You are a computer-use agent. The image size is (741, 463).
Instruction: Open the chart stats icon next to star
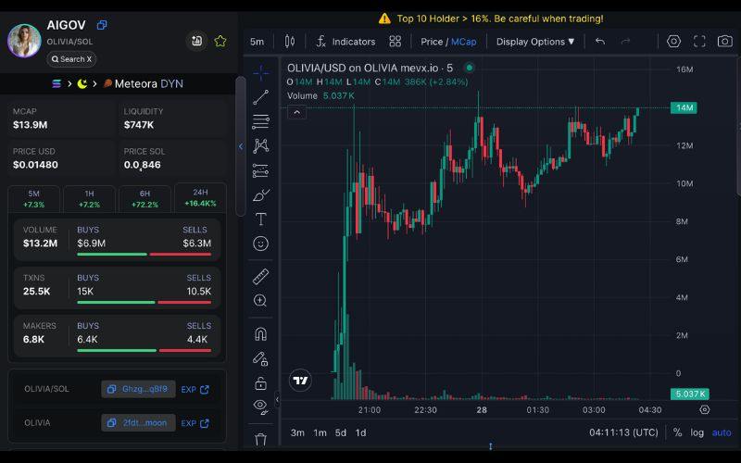196,41
